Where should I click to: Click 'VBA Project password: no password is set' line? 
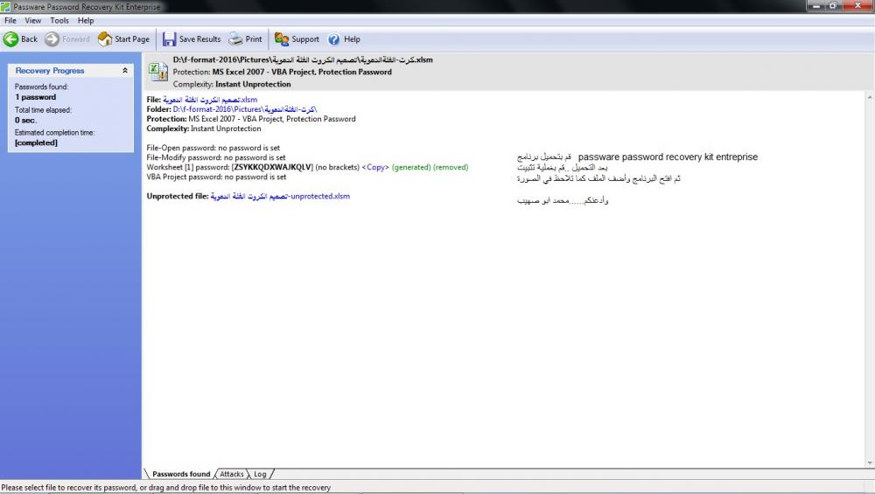point(216,177)
